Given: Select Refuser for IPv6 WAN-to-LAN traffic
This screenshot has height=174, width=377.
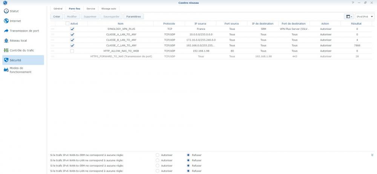Looking at the screenshot, I should click(188, 171).
